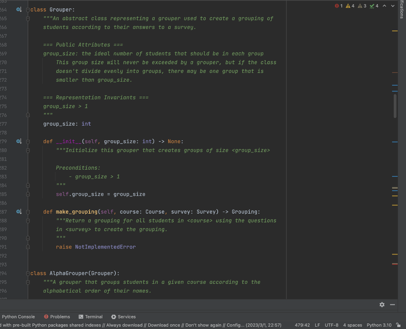This screenshot has width=406, height=329.
Task: Click the __init__ method name
Action: point(69,142)
